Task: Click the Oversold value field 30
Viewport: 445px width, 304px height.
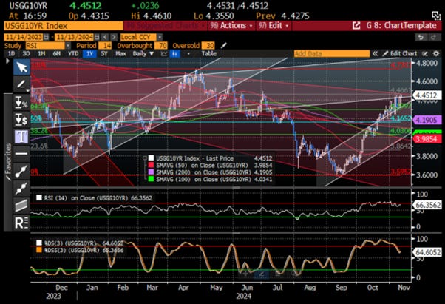Action: [209, 45]
